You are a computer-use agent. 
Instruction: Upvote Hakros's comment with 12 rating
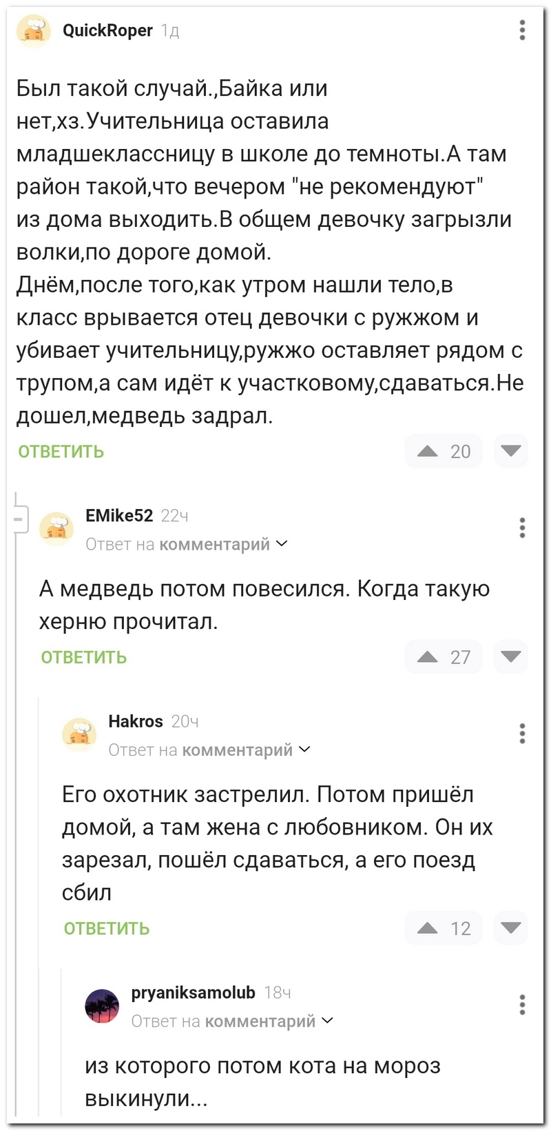click(428, 928)
